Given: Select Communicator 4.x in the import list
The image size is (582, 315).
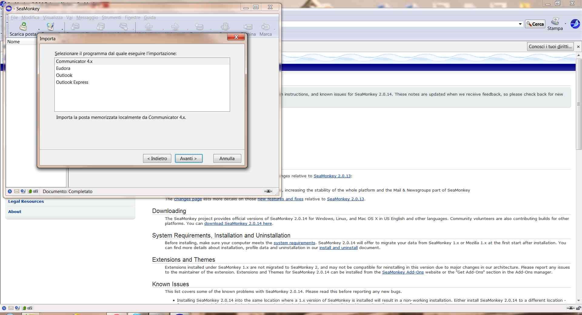Looking at the screenshot, I should (x=142, y=61).
